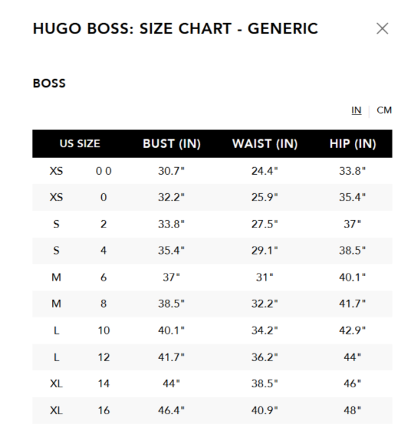Select the US size 10 cell
The width and height of the screenshot is (414, 434).
pos(104,330)
